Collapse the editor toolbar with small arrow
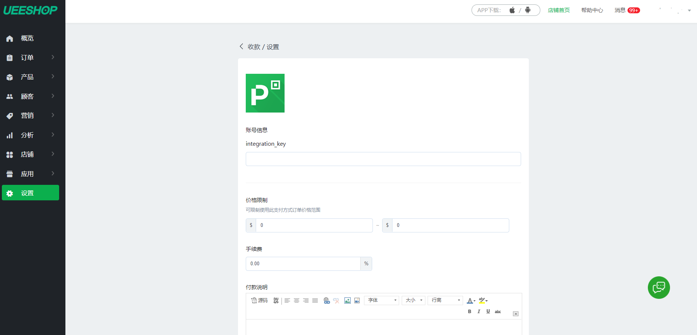Screen dimensions: 697x335 point(516,314)
